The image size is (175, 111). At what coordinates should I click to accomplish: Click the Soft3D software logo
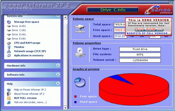pos(158,10)
